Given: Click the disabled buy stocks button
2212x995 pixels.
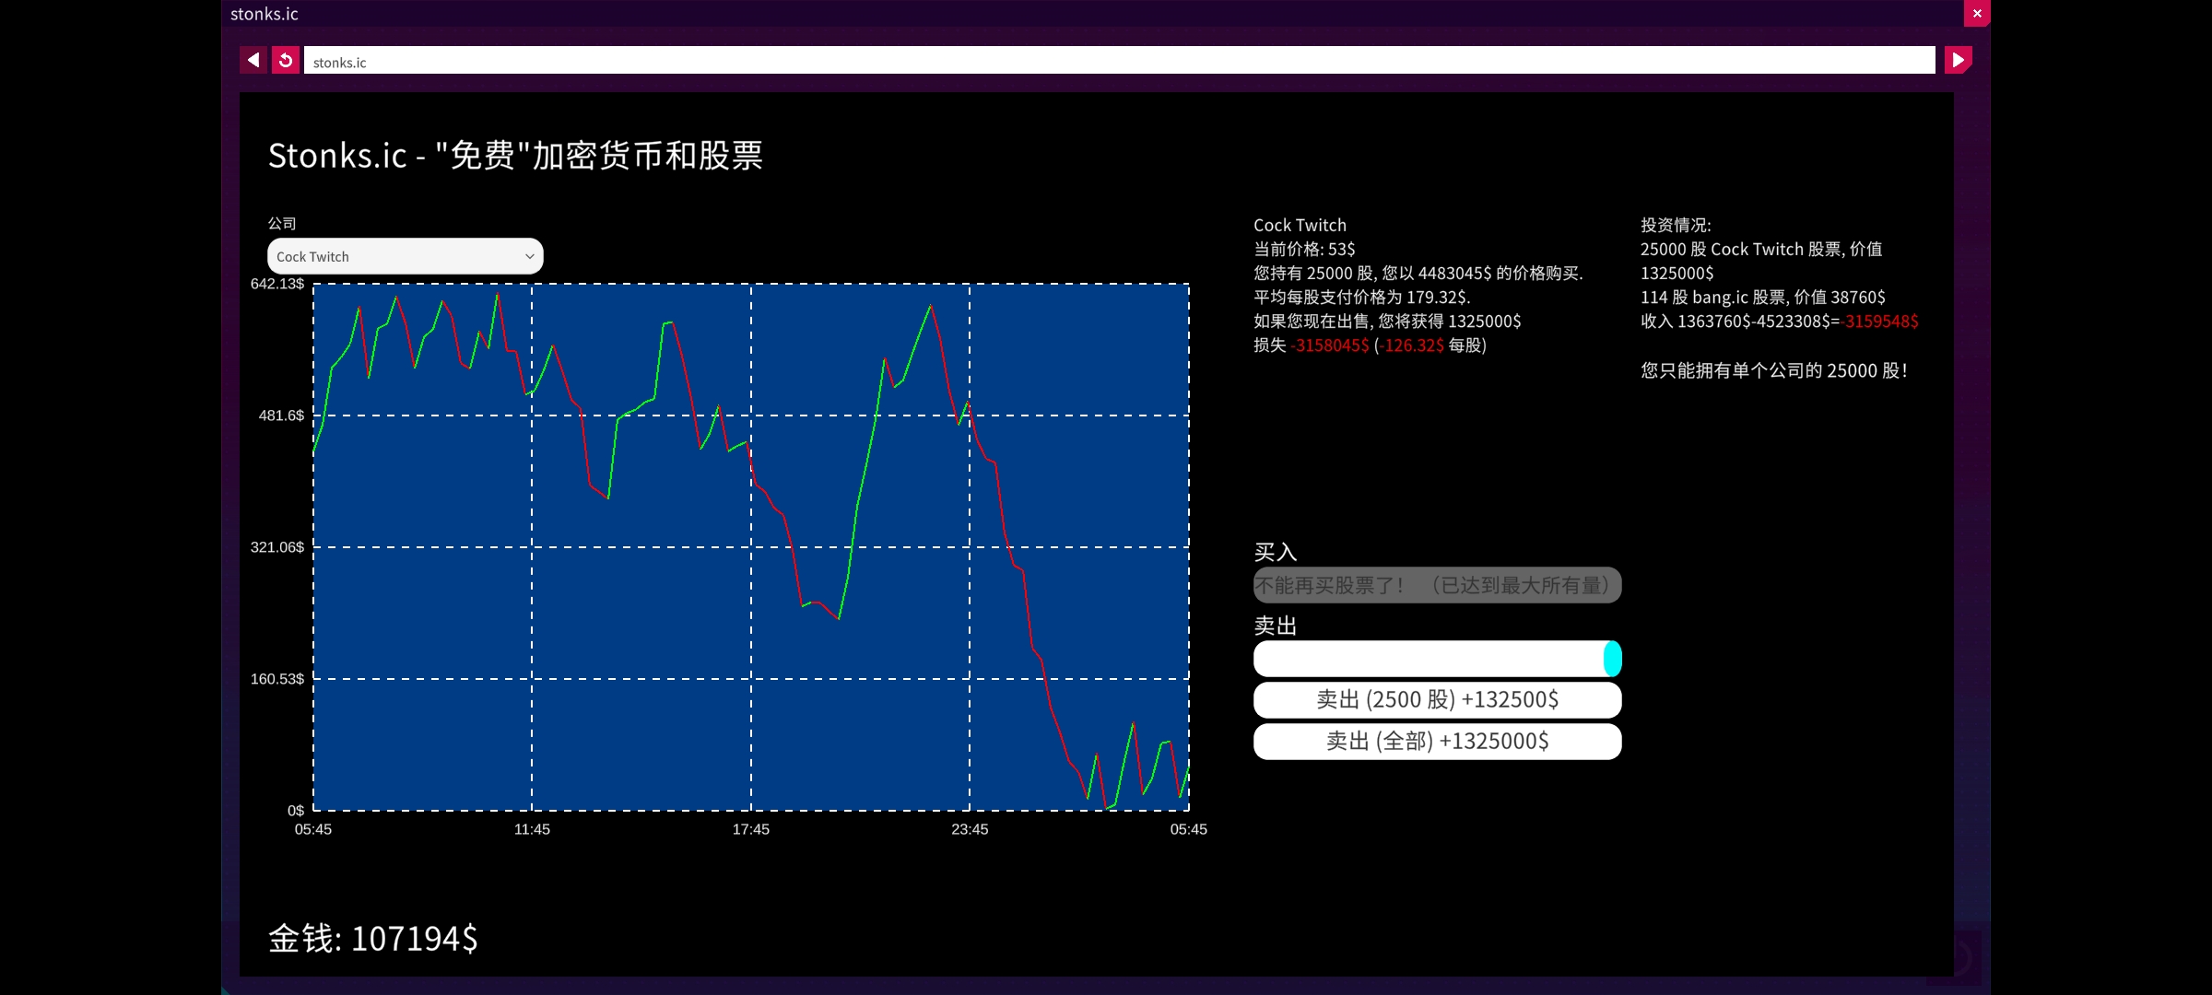Looking at the screenshot, I should click(x=1437, y=585).
